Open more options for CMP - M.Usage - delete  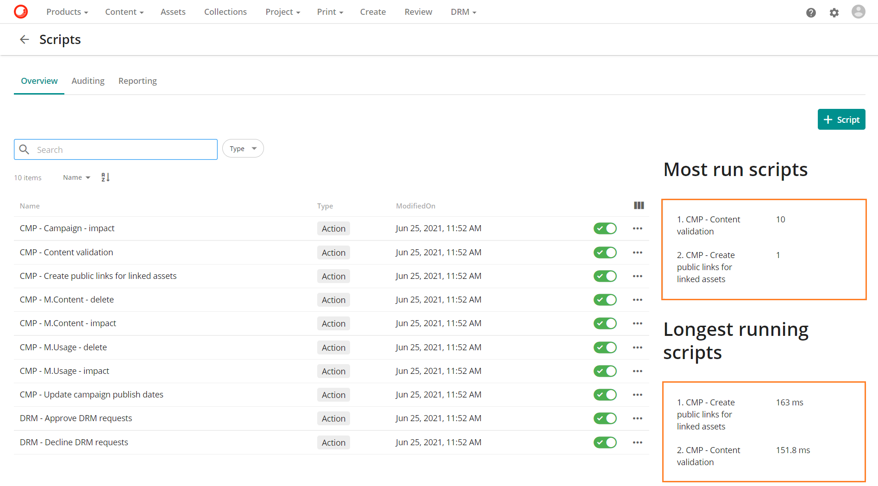pyautogui.click(x=638, y=347)
